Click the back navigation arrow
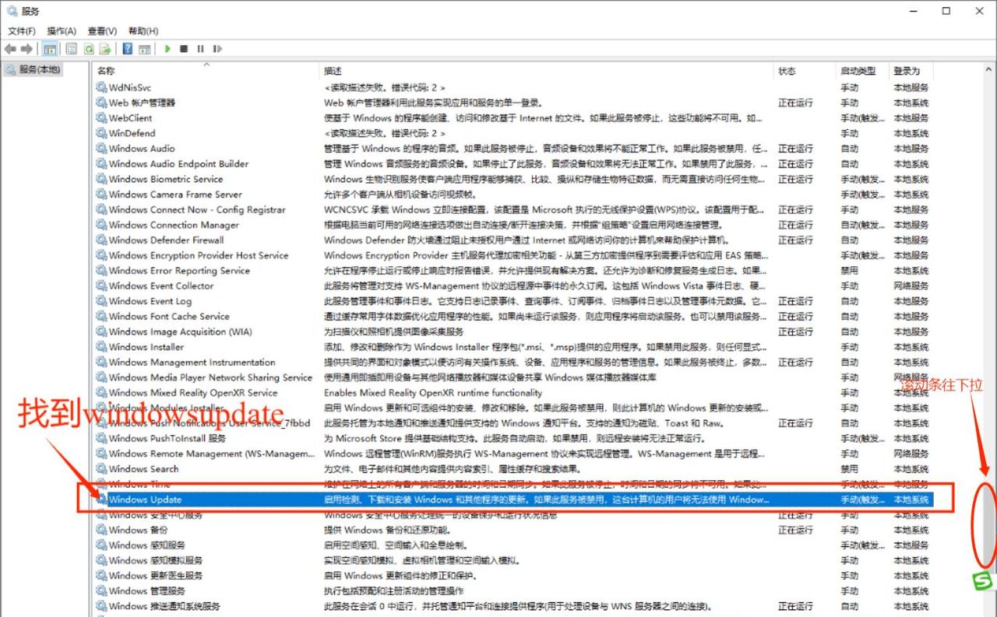Viewport: 997px width, 617px height. coord(10,49)
